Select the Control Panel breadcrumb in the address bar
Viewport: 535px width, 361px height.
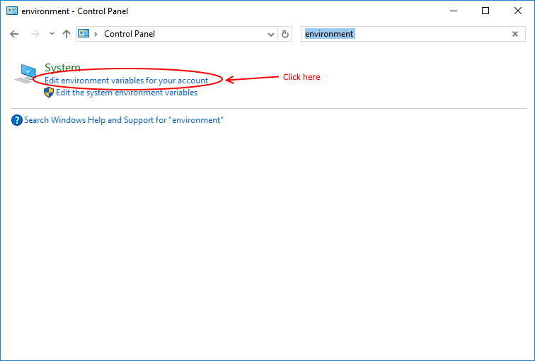[x=129, y=34]
